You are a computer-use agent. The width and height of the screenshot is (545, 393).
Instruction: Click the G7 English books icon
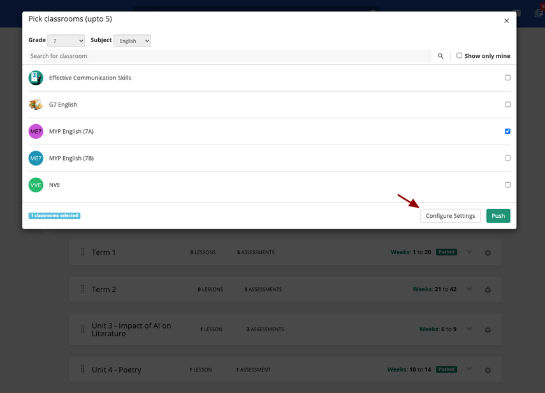click(x=36, y=104)
